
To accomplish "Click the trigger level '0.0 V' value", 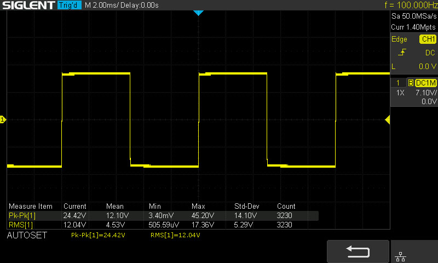I will point(428,66).
